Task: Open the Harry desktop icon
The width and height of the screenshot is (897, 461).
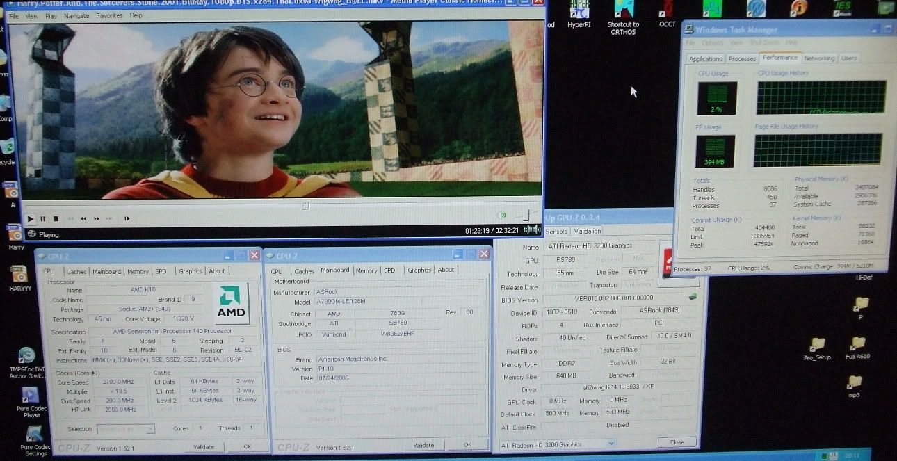Action: 16,236
